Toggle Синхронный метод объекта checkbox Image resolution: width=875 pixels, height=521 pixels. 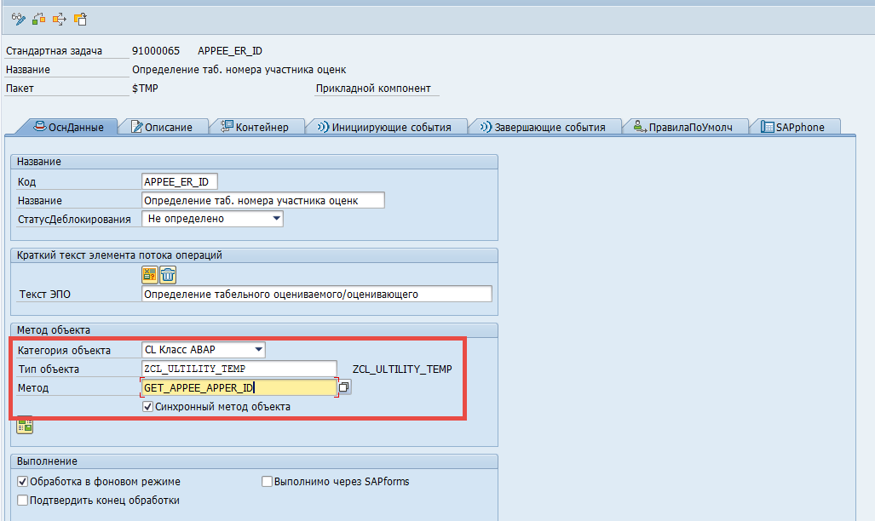pos(148,406)
